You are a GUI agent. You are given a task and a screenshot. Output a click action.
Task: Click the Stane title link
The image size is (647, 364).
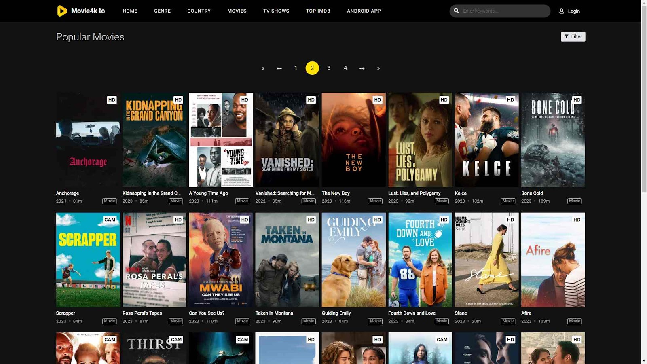point(461,313)
